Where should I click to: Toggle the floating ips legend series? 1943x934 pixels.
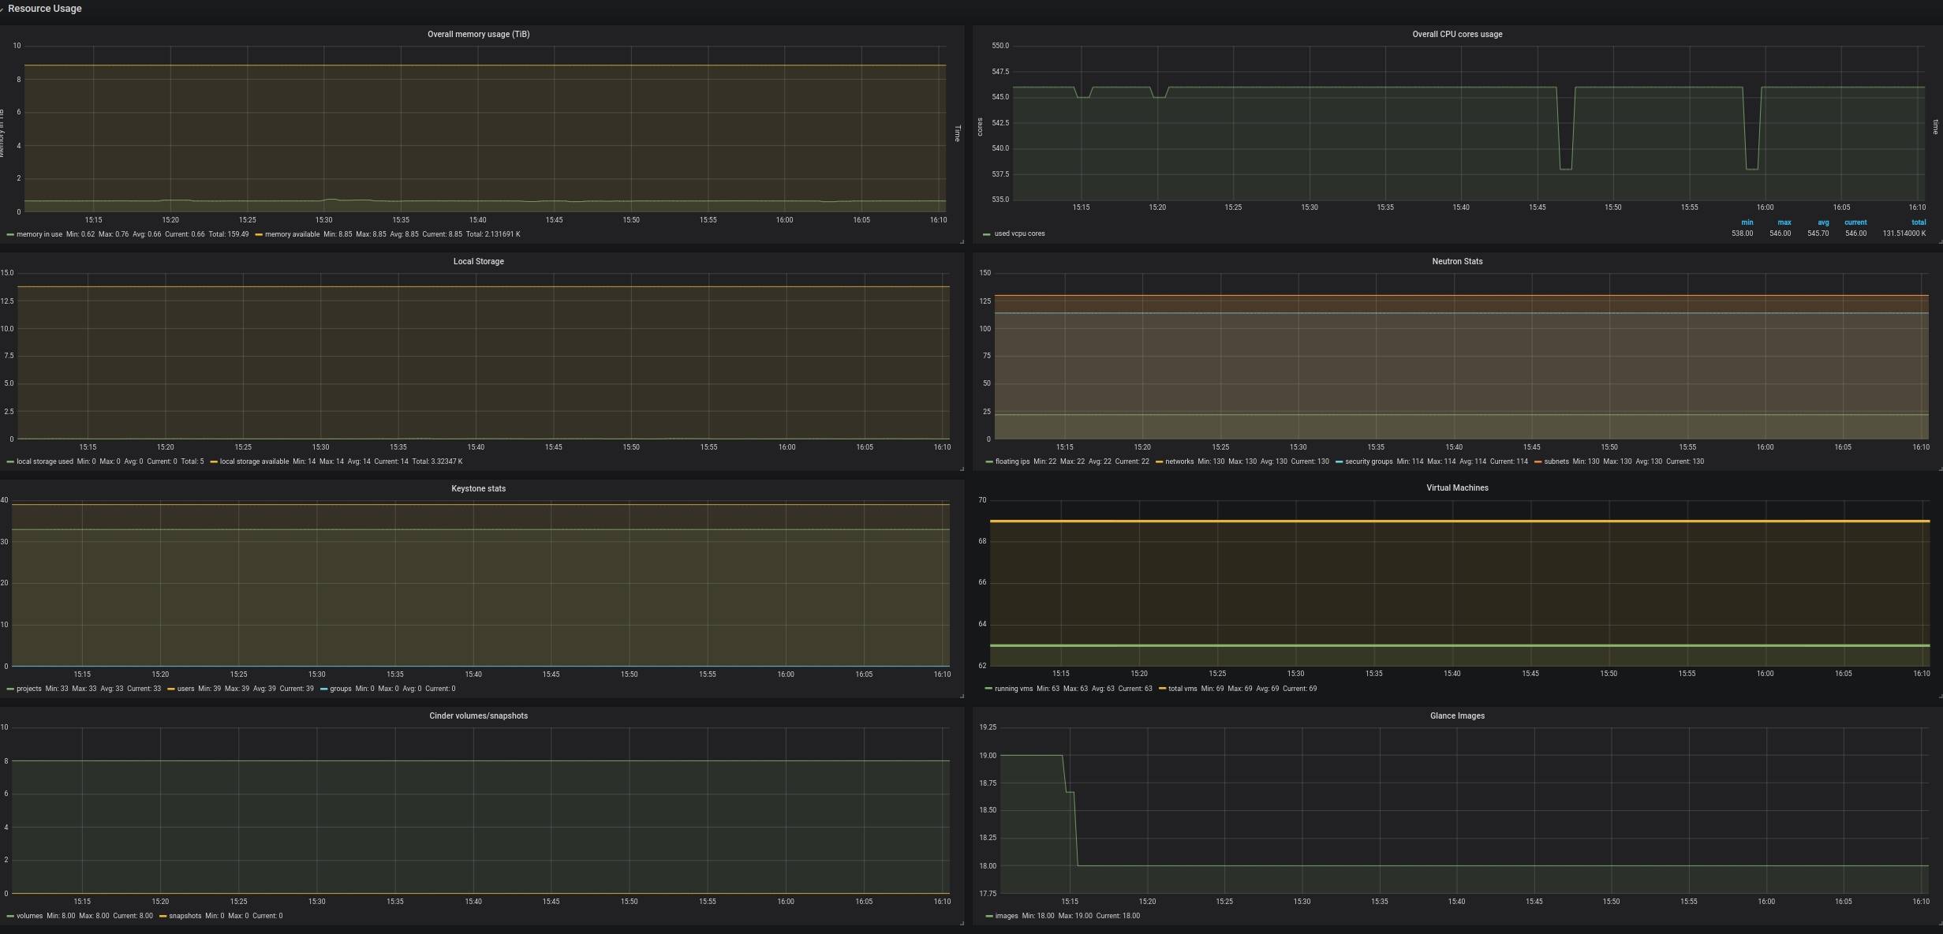pyautogui.click(x=1011, y=462)
